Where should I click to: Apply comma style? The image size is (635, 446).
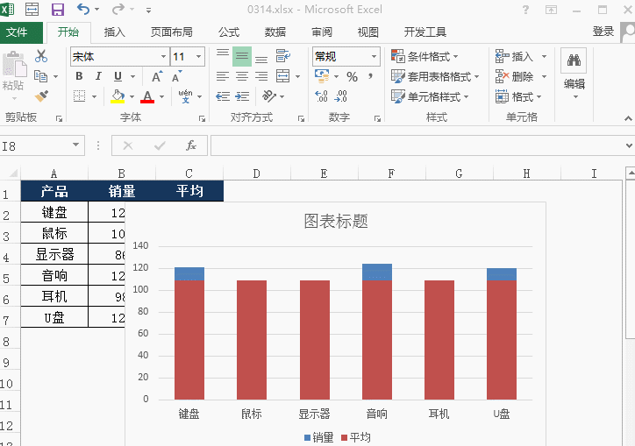[x=370, y=76]
